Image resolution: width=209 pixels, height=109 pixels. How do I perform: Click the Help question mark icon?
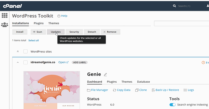(59, 16)
